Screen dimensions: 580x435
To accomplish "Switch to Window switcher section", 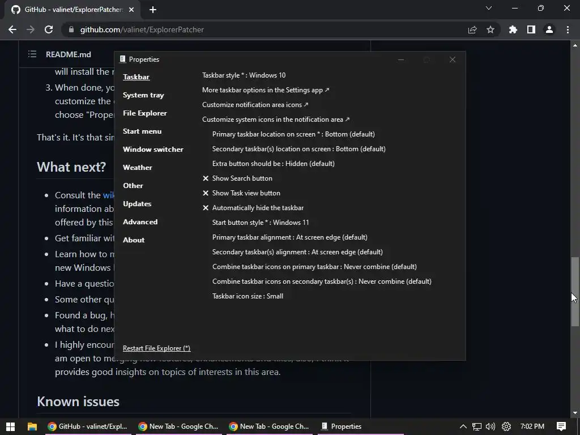I will (153, 150).
